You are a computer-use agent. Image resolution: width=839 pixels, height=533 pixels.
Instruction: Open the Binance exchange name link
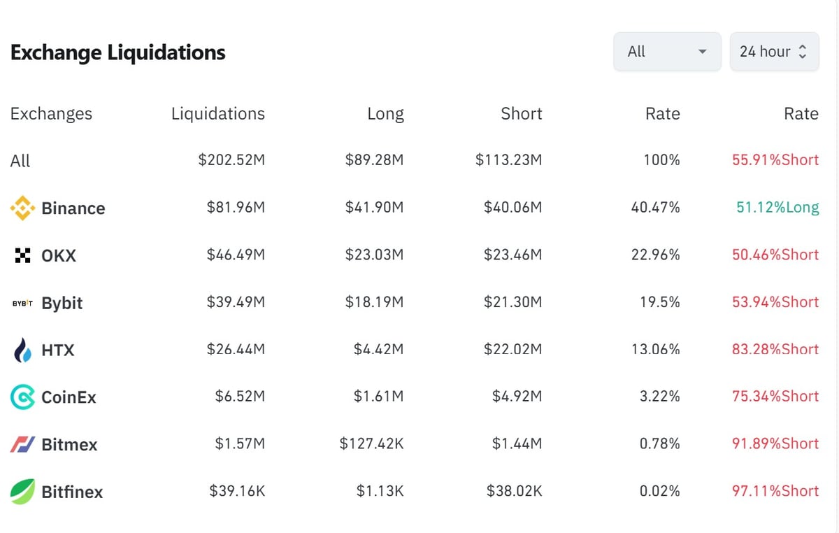pyautogui.click(x=73, y=208)
